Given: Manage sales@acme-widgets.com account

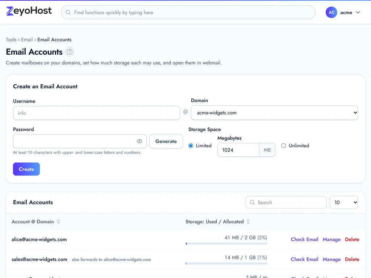Looking at the screenshot, I should click(x=332, y=259).
